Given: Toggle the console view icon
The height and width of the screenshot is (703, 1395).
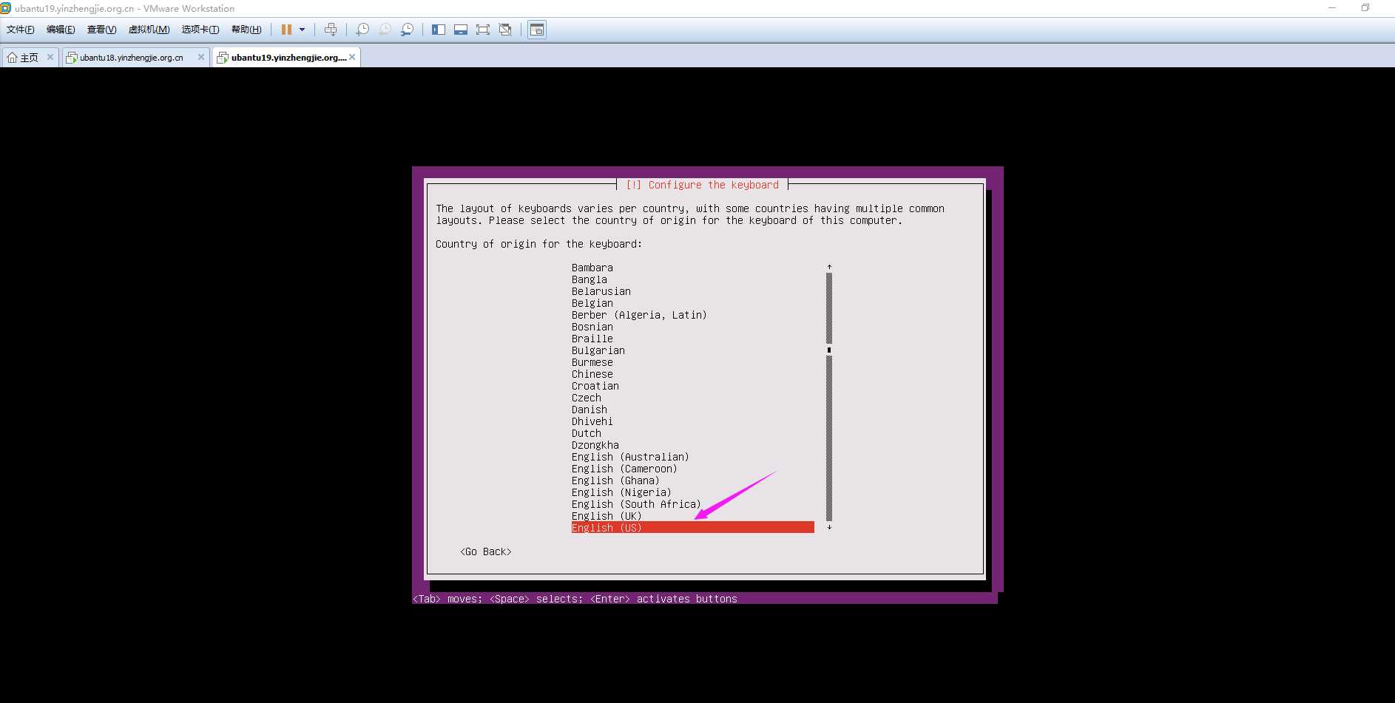Looking at the screenshot, I should pyautogui.click(x=537, y=30).
